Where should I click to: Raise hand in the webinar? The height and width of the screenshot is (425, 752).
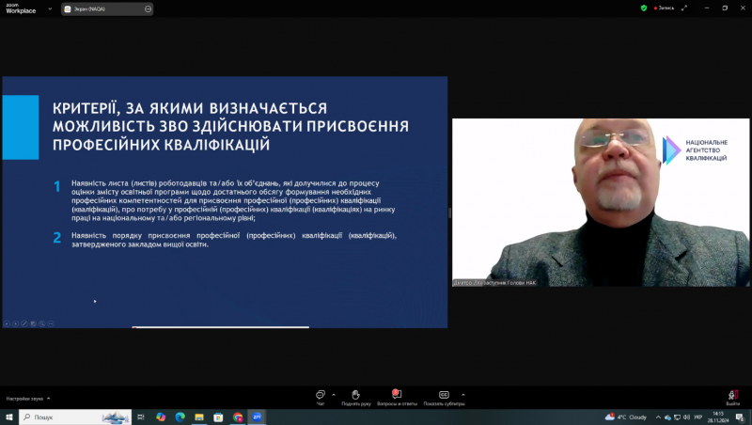[355, 396]
